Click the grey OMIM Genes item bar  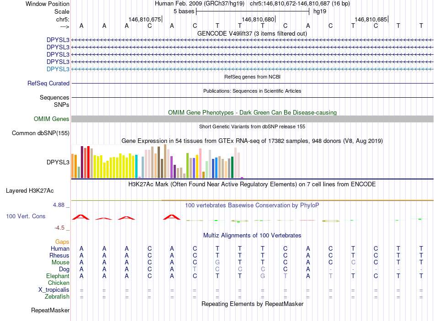[252, 119]
